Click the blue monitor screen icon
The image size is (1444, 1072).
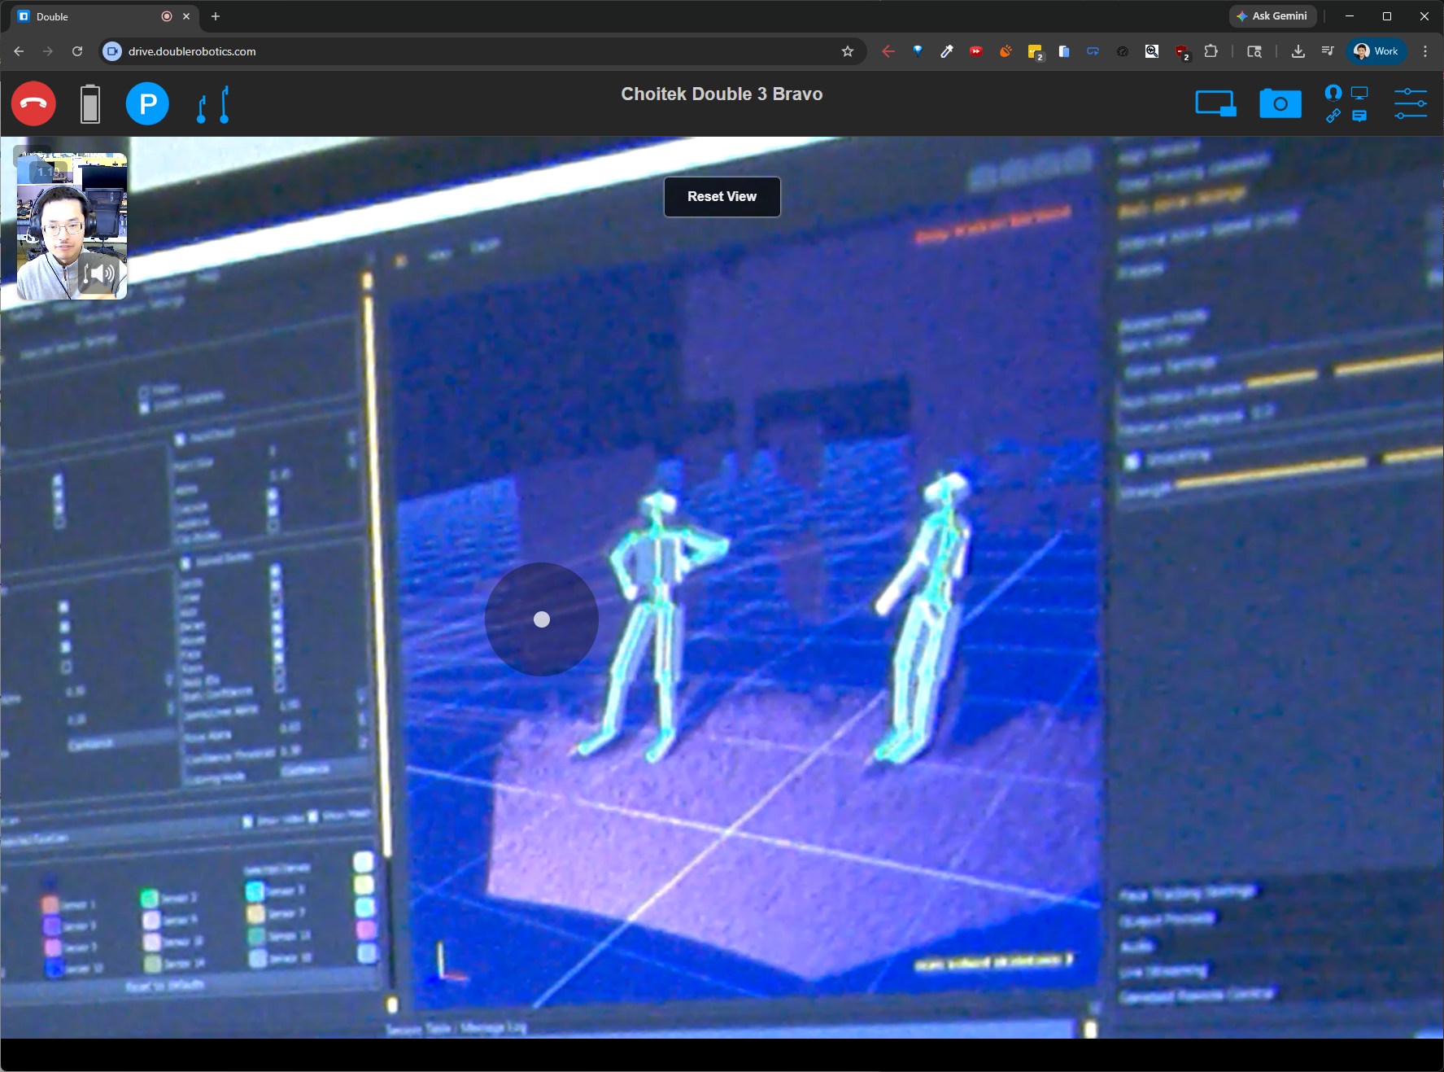tap(1359, 93)
